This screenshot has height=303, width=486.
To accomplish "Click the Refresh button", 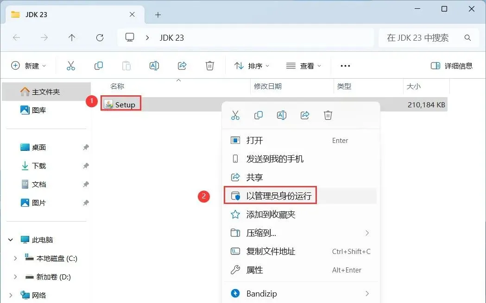I will point(100,38).
